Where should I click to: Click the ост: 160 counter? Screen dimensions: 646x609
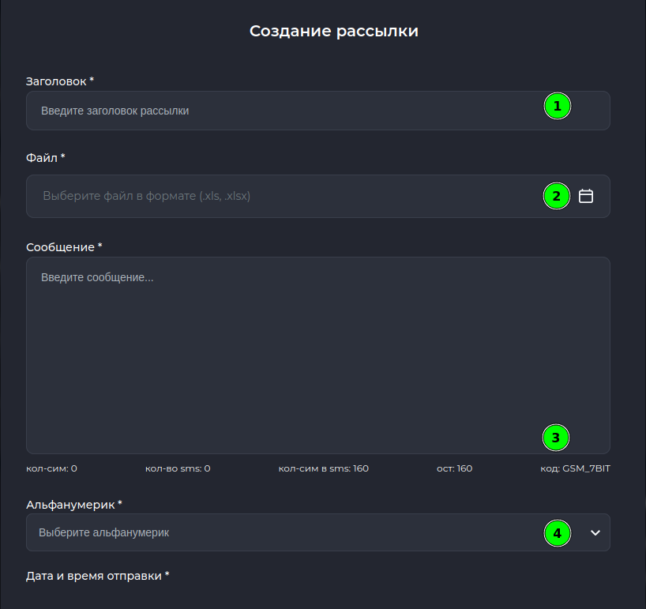click(x=455, y=468)
